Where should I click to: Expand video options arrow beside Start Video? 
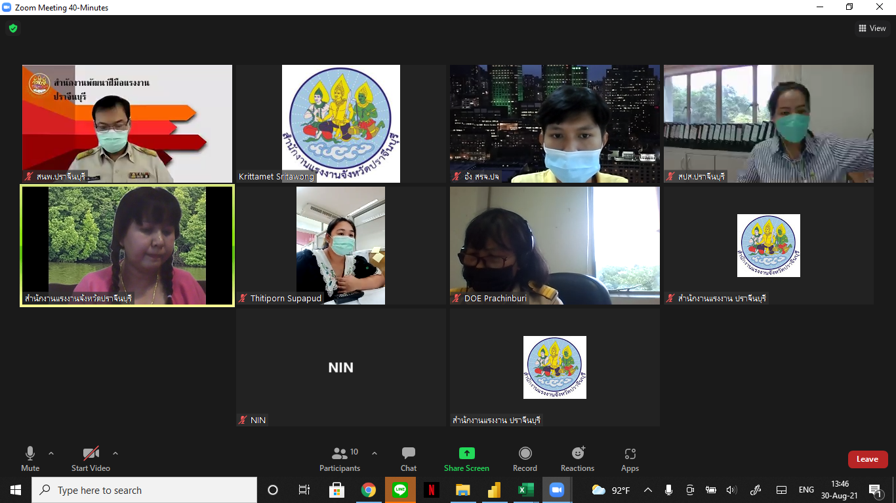(x=115, y=453)
